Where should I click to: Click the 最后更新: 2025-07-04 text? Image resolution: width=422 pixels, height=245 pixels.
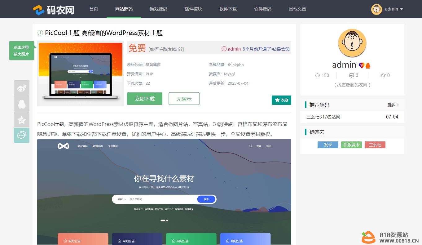229,83
